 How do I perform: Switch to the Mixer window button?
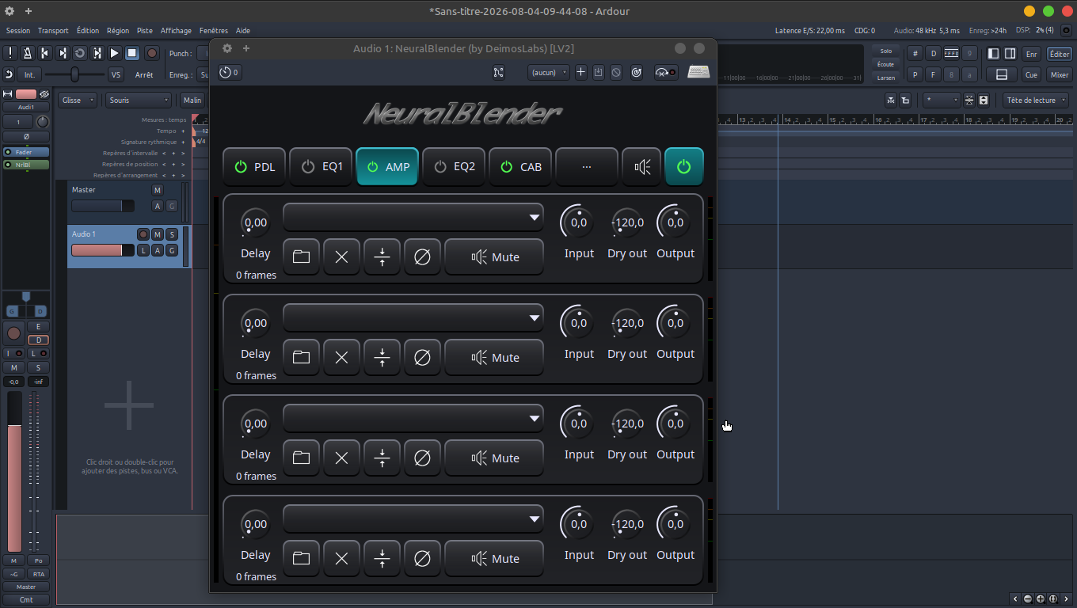[x=1060, y=74]
